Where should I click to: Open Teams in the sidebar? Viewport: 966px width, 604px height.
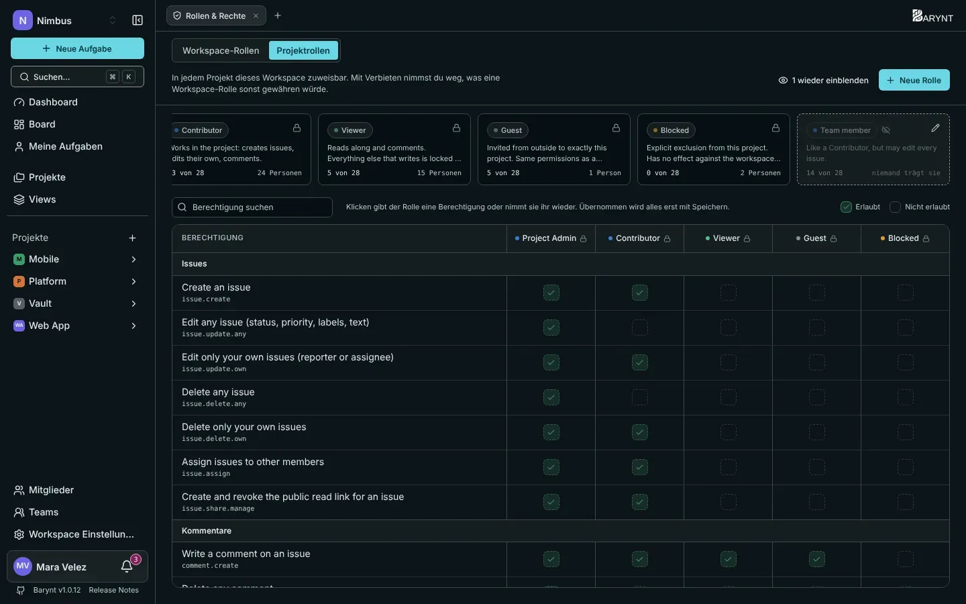tap(77, 512)
